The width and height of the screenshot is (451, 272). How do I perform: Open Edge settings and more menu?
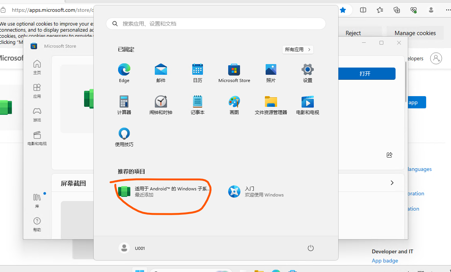point(448,10)
